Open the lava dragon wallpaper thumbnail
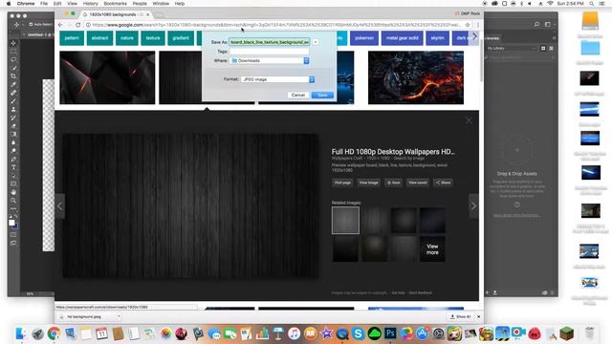Screen dimensions: 612x344 pyautogui.click(x=416, y=77)
